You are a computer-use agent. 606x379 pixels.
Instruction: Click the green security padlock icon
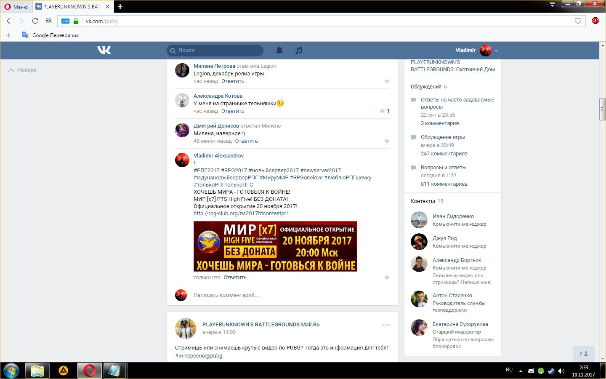(x=76, y=21)
